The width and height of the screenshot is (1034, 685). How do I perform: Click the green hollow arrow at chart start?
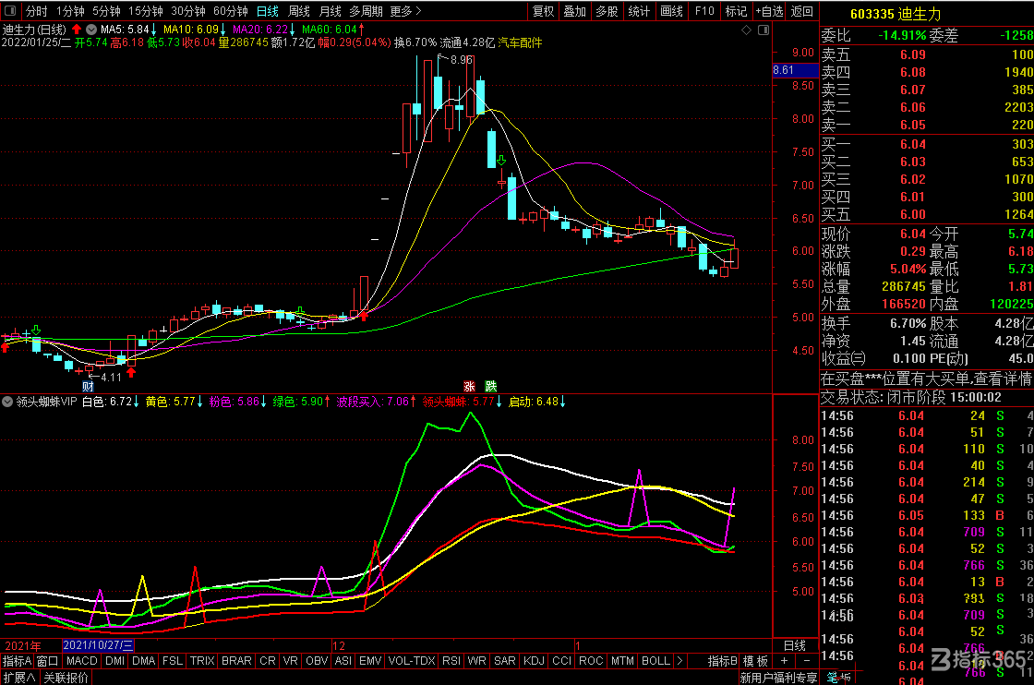(x=36, y=329)
